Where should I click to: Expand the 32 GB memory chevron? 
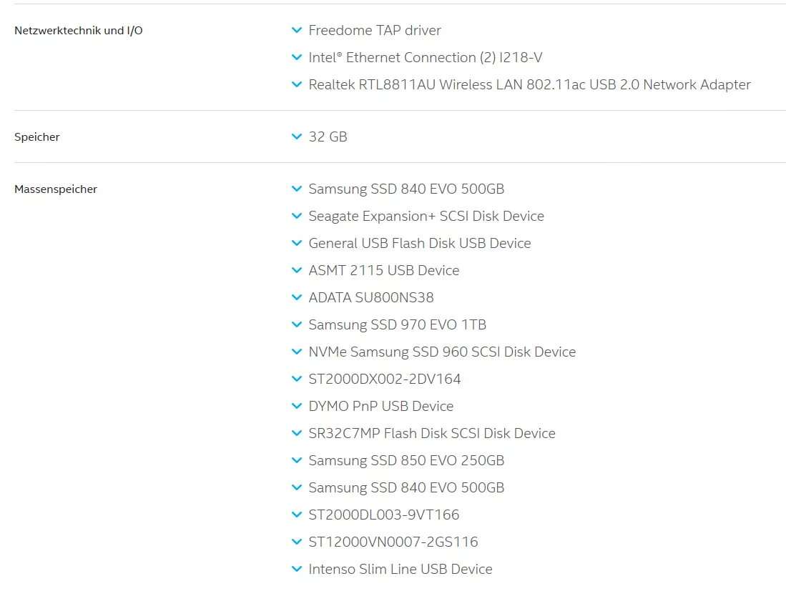[x=297, y=136]
